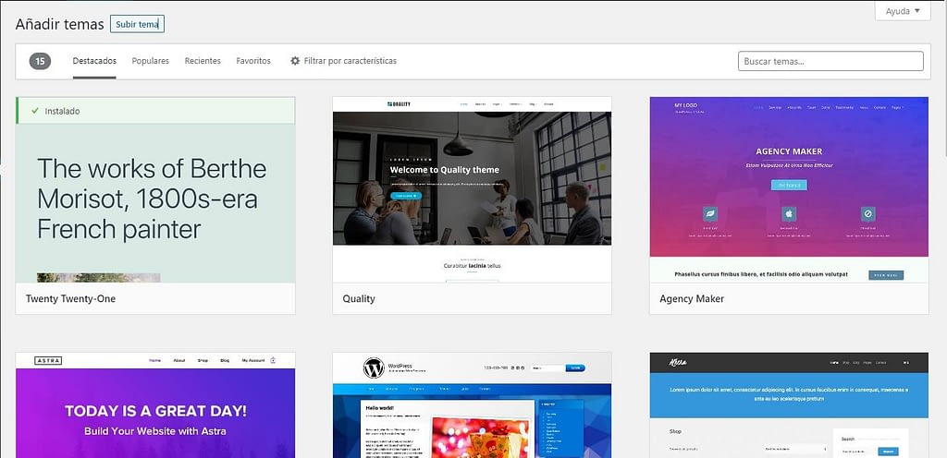The width and height of the screenshot is (947, 458).
Task: Open Filtrar por características filter
Action: 343,61
